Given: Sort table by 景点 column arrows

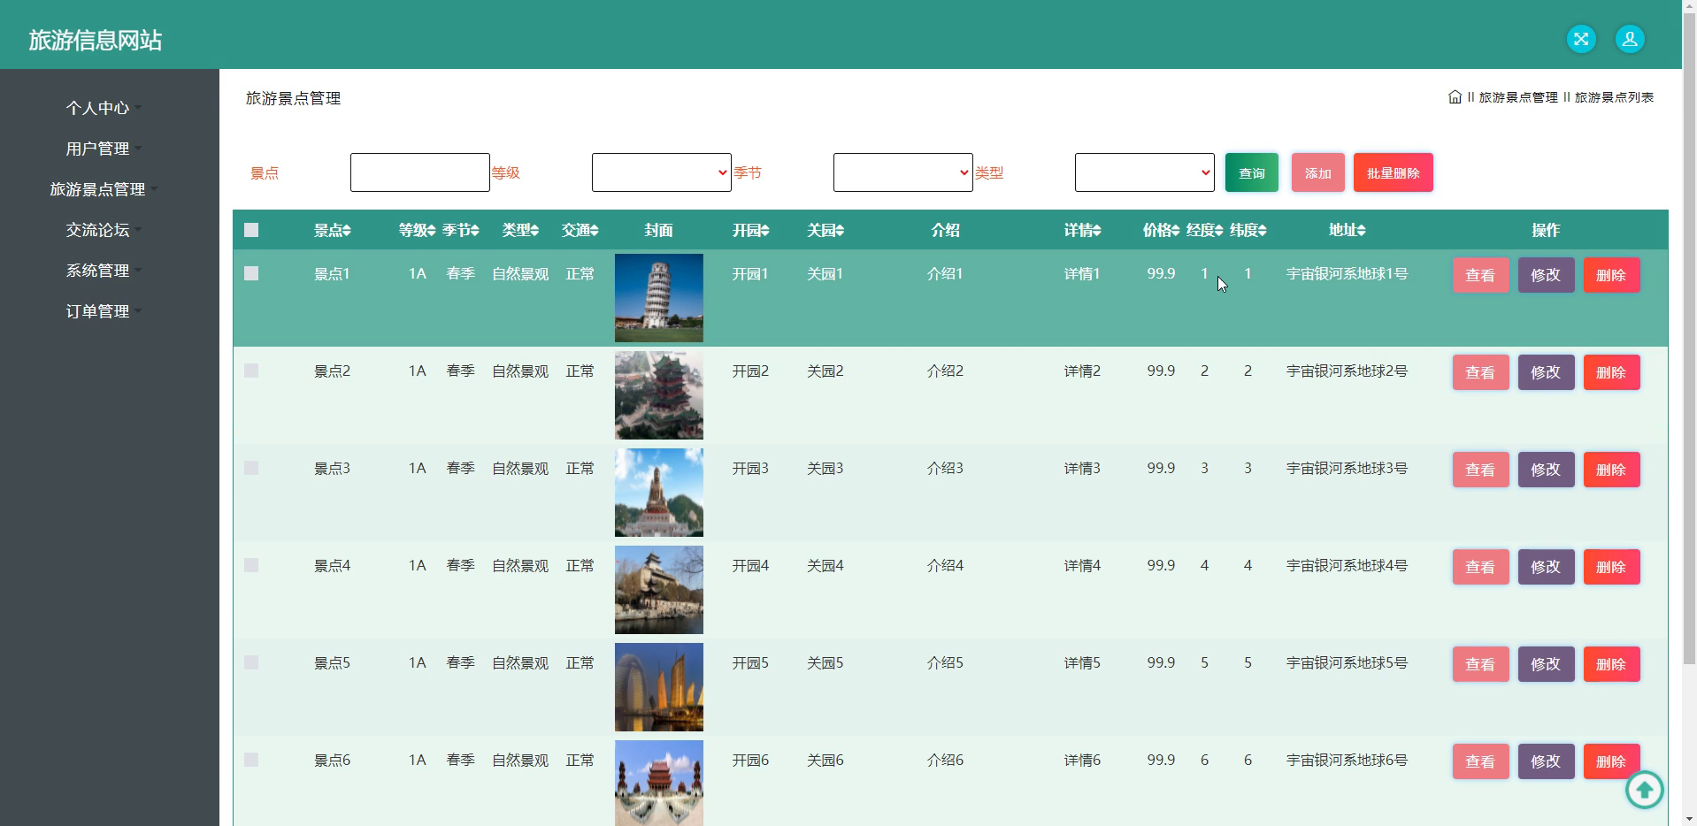Looking at the screenshot, I should 346,231.
